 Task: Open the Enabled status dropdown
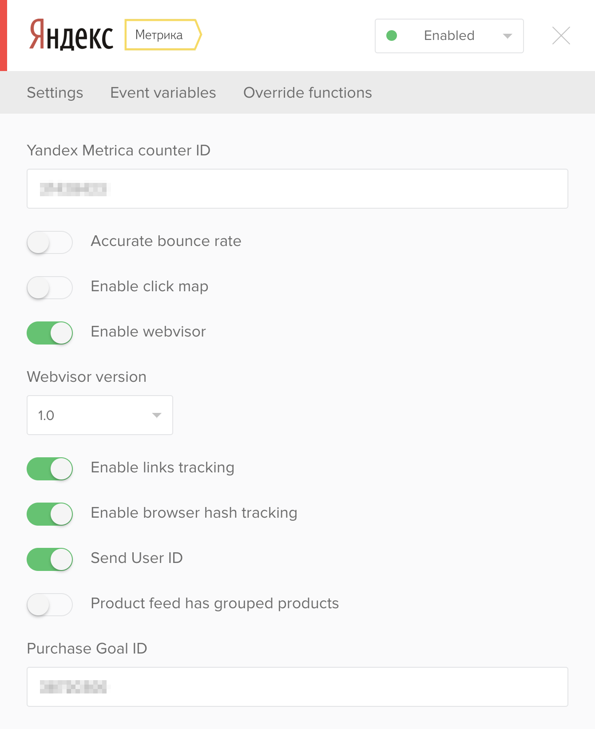[x=449, y=36]
